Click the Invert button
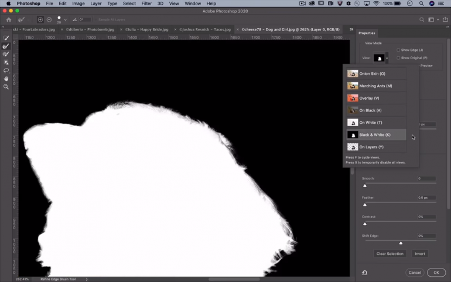Viewport: 451px width, 282px height. click(x=420, y=254)
